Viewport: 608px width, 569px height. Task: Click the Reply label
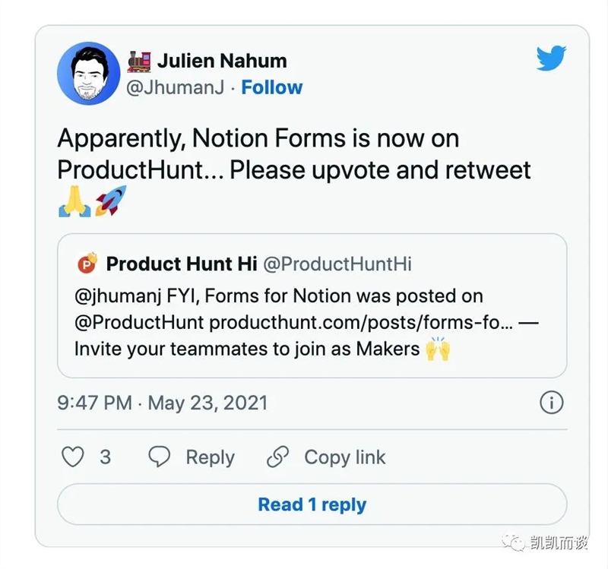tap(211, 458)
